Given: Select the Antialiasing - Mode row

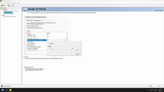Looking at the screenshot, I should click(x=47, y=35).
